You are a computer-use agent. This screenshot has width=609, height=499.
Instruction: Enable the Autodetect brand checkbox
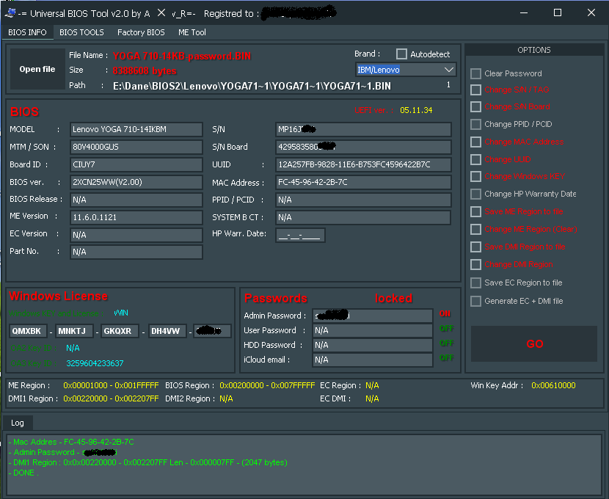pyautogui.click(x=401, y=54)
